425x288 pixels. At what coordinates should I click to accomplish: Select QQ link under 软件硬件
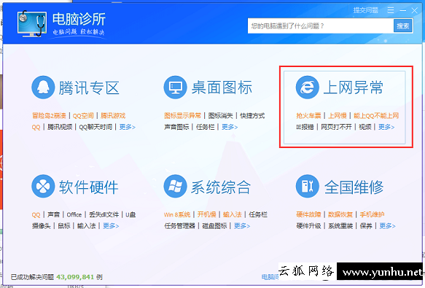tap(36, 215)
